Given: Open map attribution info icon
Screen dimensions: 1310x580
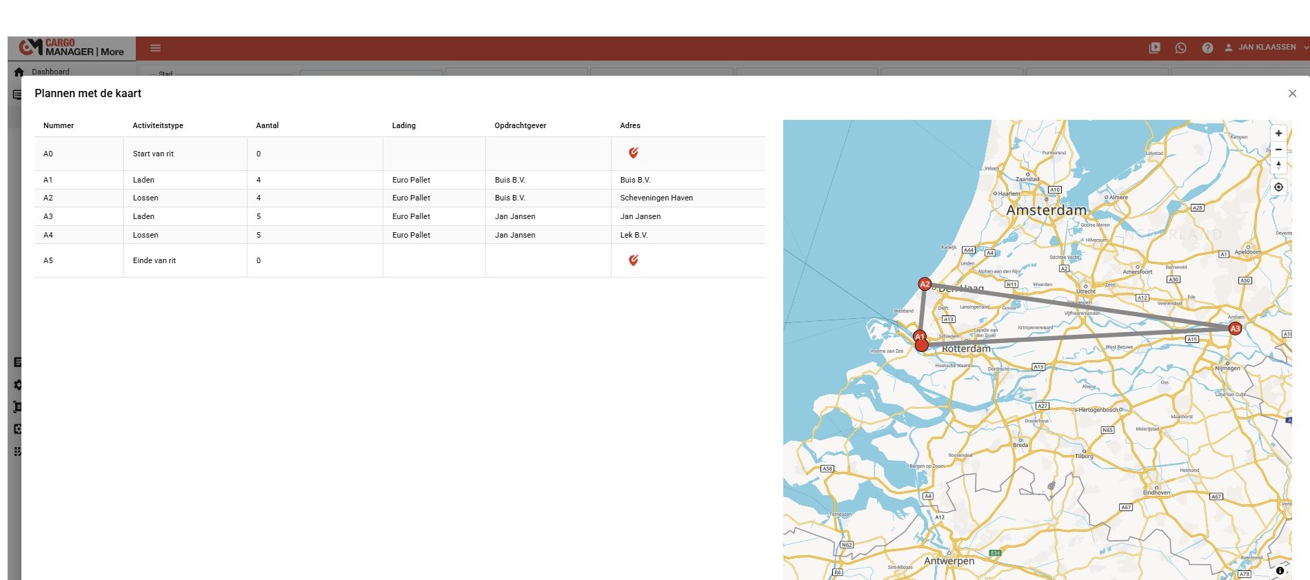Looking at the screenshot, I should click(x=1280, y=570).
